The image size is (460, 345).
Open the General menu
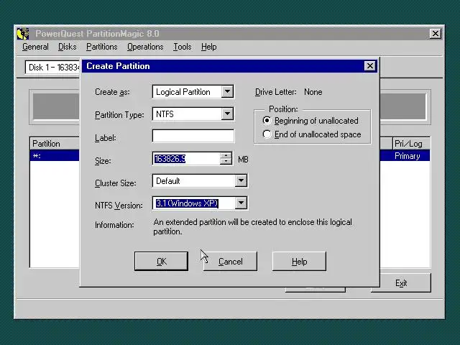click(x=35, y=47)
